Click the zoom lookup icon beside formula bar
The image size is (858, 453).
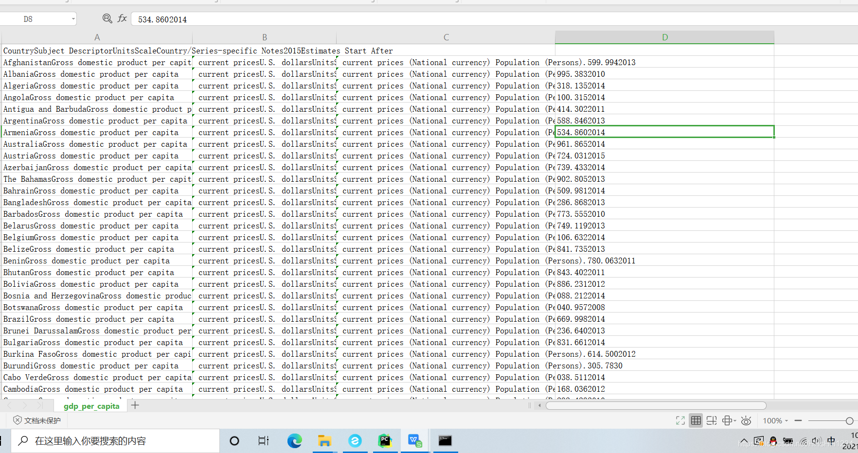[x=107, y=18]
